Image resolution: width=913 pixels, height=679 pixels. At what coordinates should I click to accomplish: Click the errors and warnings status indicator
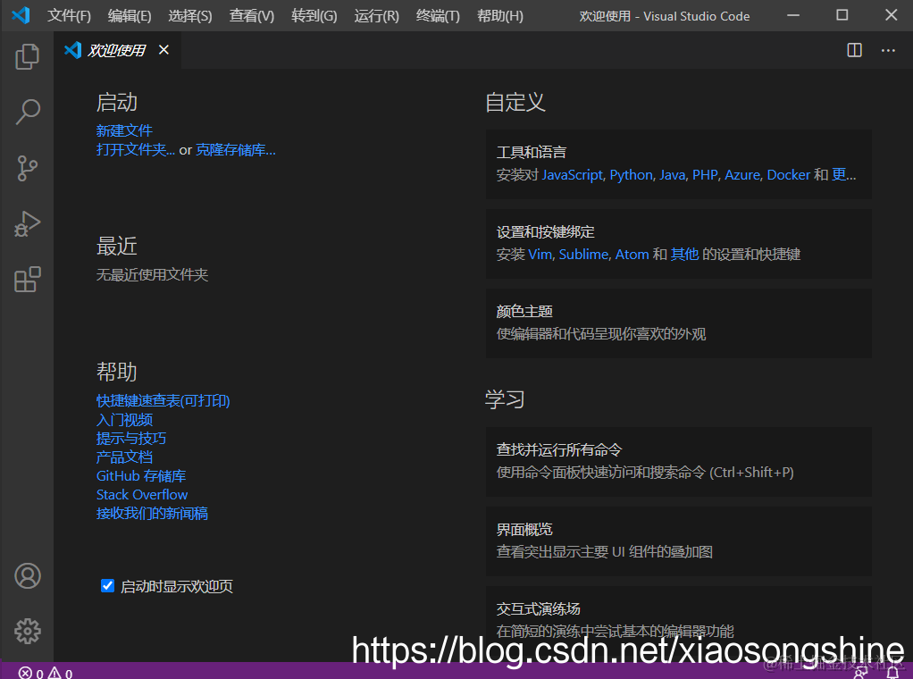(x=46, y=673)
